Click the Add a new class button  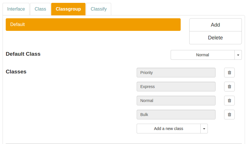[169, 129]
